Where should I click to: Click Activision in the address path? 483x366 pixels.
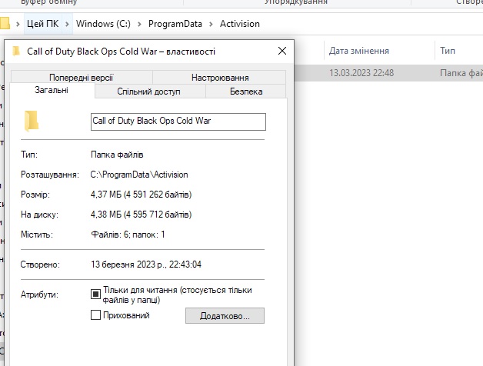pos(240,24)
